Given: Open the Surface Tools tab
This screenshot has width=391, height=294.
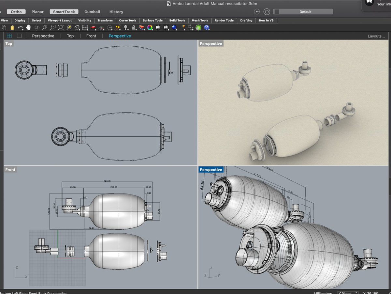Looking at the screenshot, I should pos(153,20).
